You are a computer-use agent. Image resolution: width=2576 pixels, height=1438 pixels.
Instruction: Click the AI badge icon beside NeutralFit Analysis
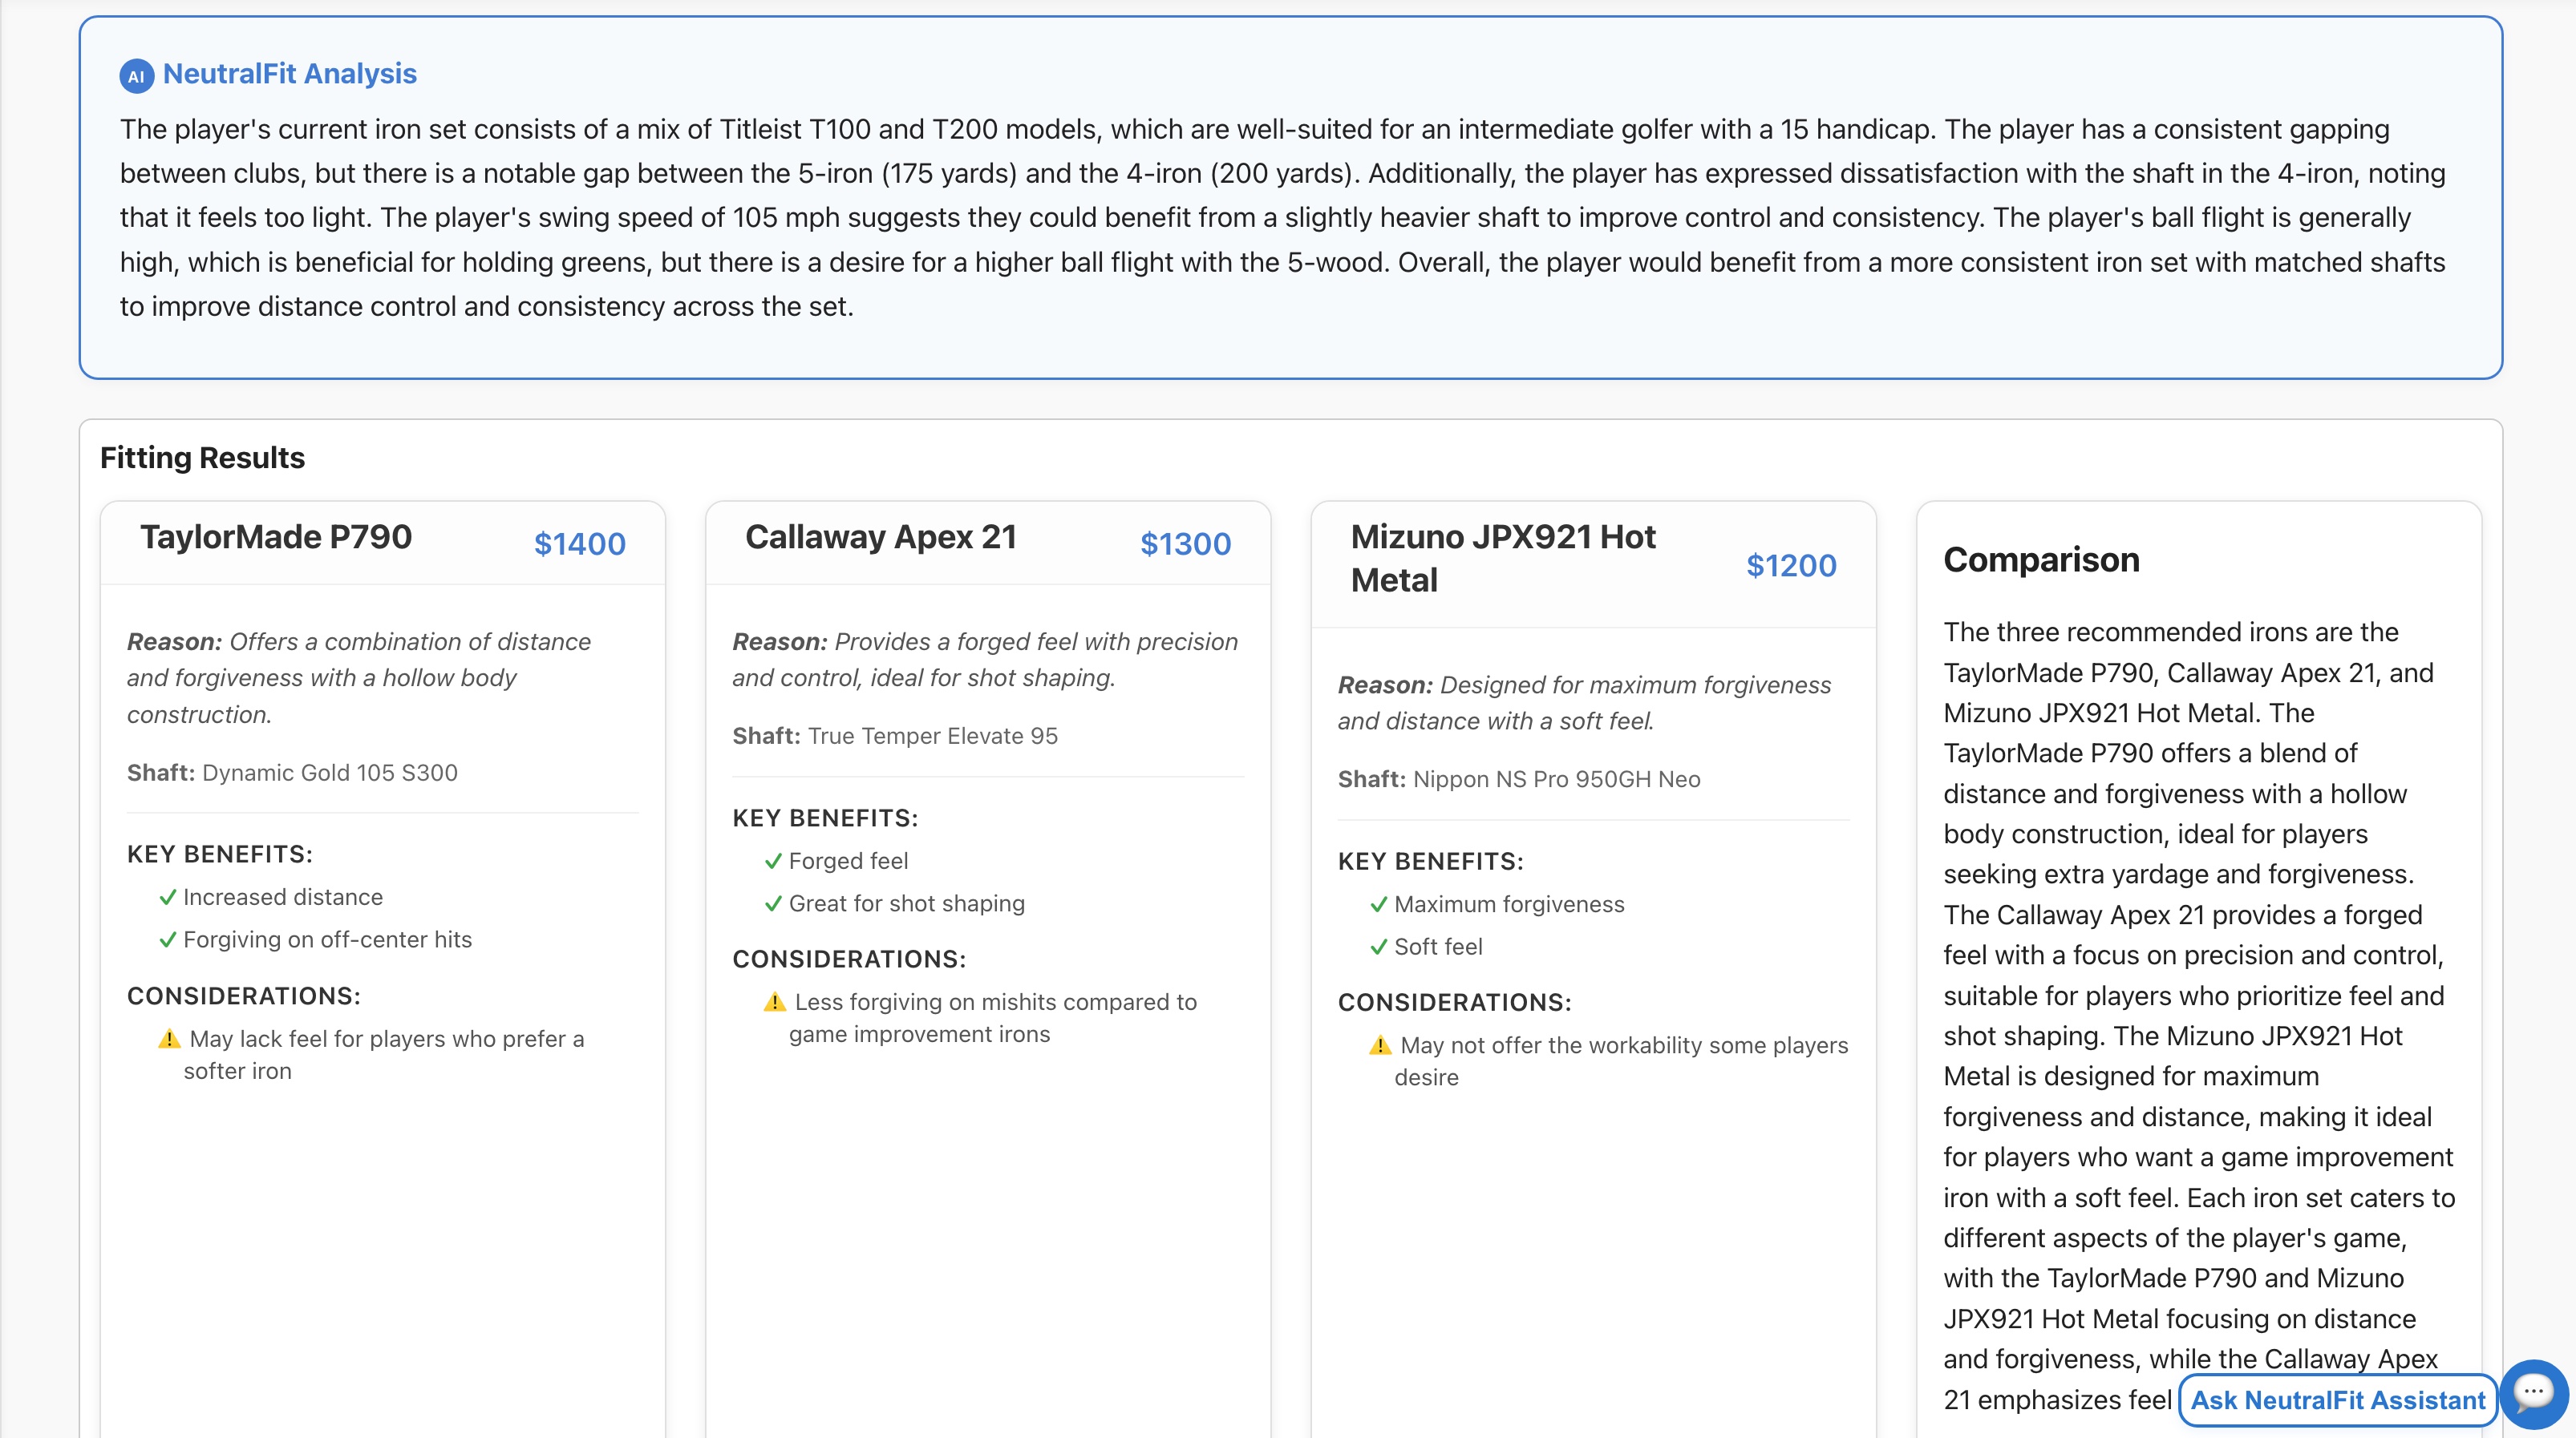coord(136,76)
